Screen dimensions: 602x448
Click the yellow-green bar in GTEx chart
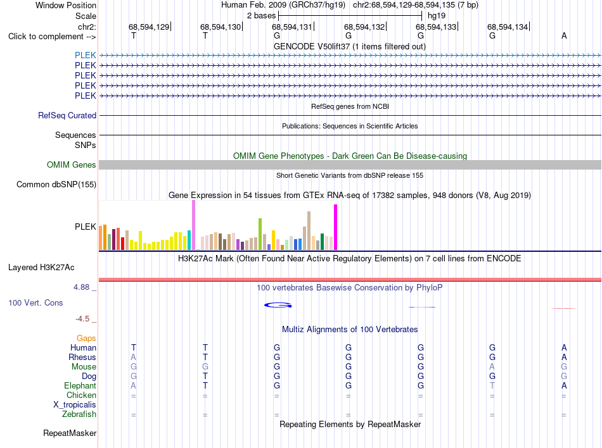(x=260, y=234)
